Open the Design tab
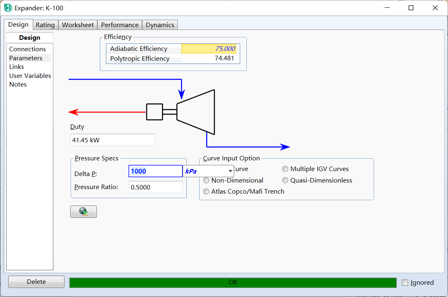 [18, 25]
